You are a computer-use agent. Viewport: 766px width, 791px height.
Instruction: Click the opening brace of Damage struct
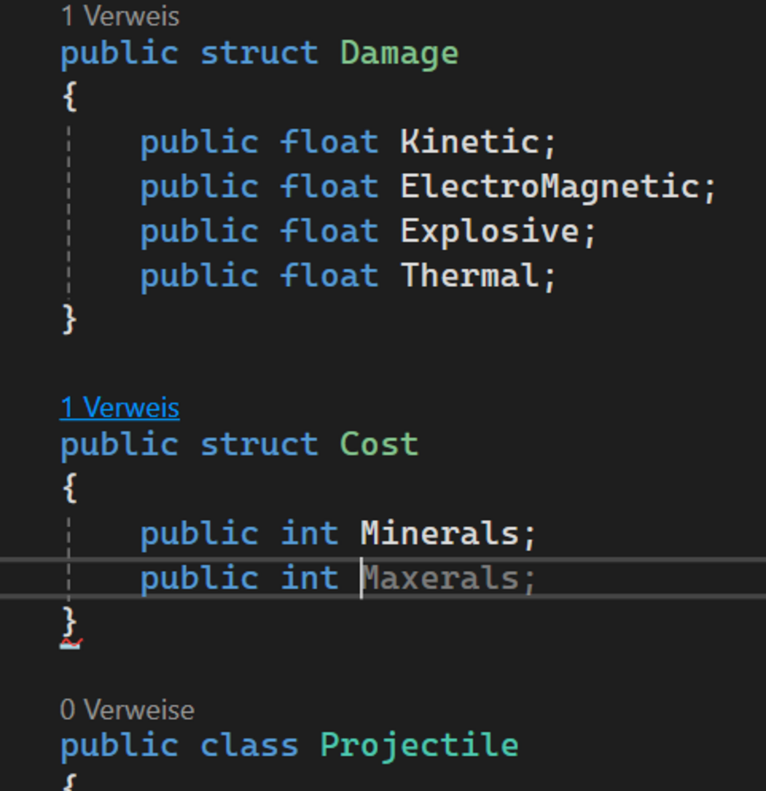[x=69, y=97]
